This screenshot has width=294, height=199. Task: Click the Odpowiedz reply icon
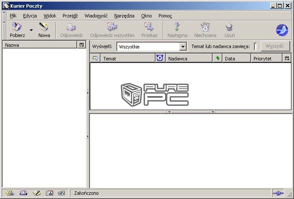pyautogui.click(x=72, y=27)
